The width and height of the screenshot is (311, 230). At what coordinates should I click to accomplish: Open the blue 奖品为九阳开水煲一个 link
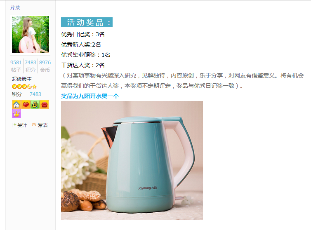pos(90,96)
